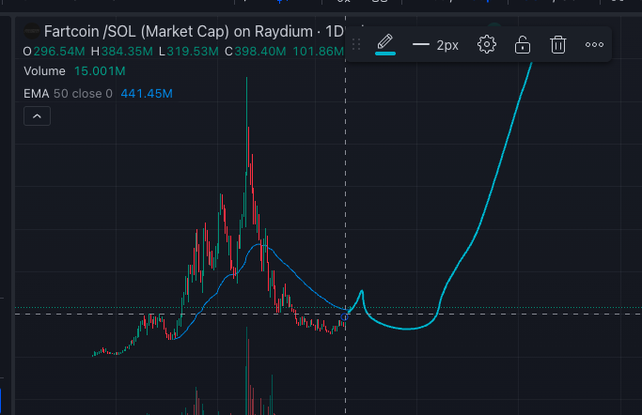The image size is (642, 415).
Task: Open the drawing color pencil tool
Action: [x=384, y=44]
